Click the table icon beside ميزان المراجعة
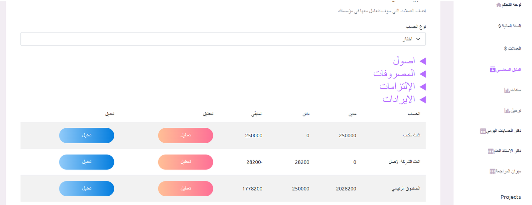532x205 pixels. (x=492, y=171)
